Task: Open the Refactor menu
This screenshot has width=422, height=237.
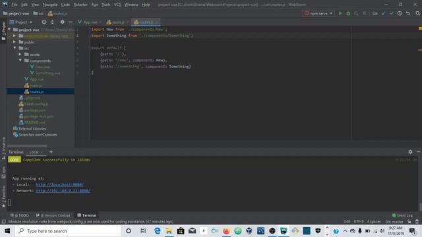Action: 80,5
